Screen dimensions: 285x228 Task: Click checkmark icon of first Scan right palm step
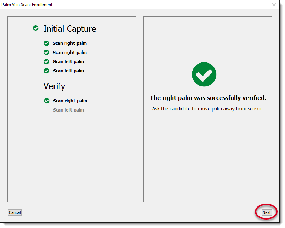point(46,43)
